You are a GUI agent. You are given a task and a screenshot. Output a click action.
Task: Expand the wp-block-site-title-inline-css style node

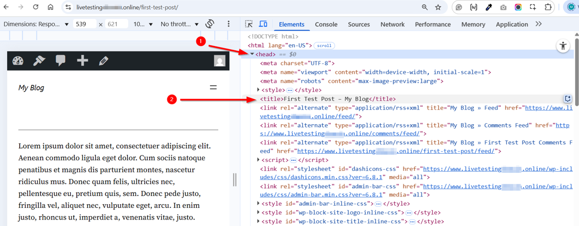click(258, 222)
